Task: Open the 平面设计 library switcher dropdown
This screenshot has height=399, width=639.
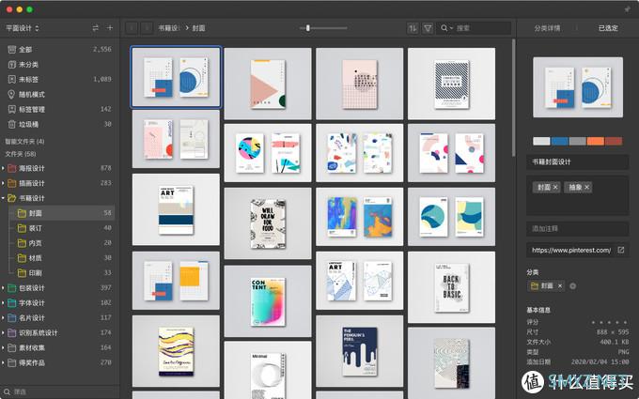Action: 23,28
